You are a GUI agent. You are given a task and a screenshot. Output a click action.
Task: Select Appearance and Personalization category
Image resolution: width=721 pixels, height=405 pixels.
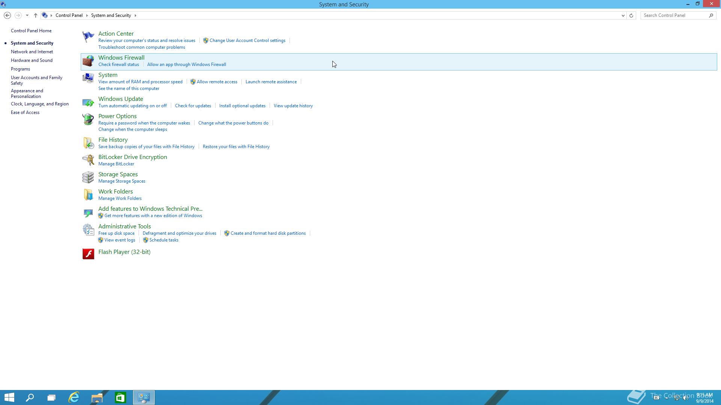pyautogui.click(x=27, y=93)
